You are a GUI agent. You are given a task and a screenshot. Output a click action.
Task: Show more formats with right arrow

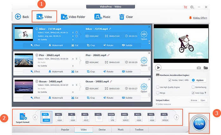pyautogui.click(x=176, y=117)
